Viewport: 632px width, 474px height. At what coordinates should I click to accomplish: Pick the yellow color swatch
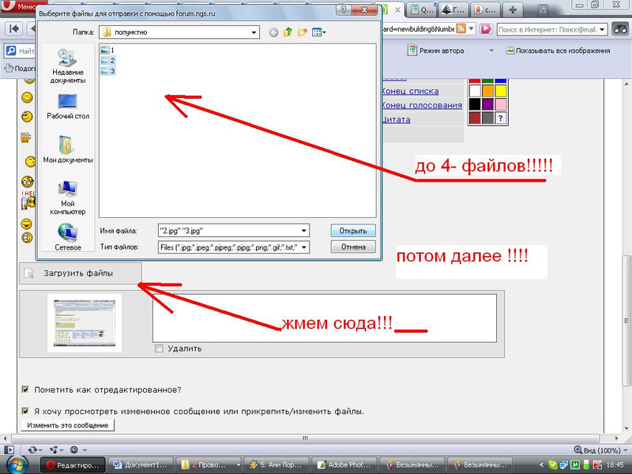[501, 92]
